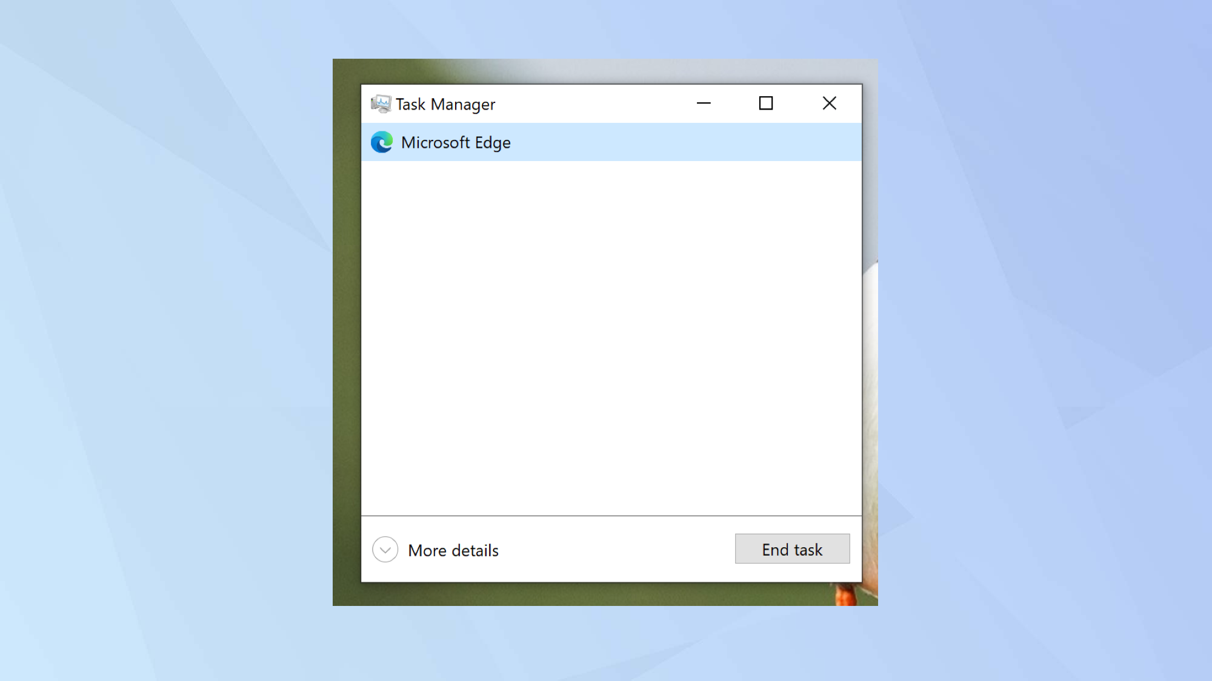Maximize the Task Manager window

[x=766, y=104]
